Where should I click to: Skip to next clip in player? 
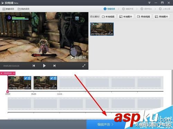tap(55, 66)
